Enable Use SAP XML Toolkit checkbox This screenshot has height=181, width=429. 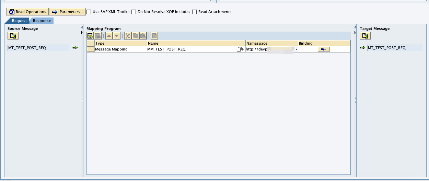(x=89, y=12)
